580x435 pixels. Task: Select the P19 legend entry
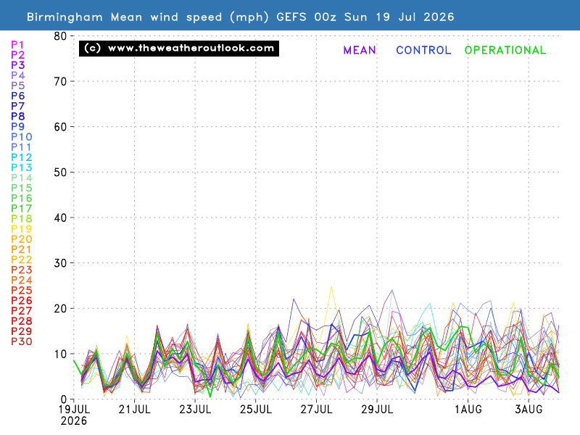(22, 229)
